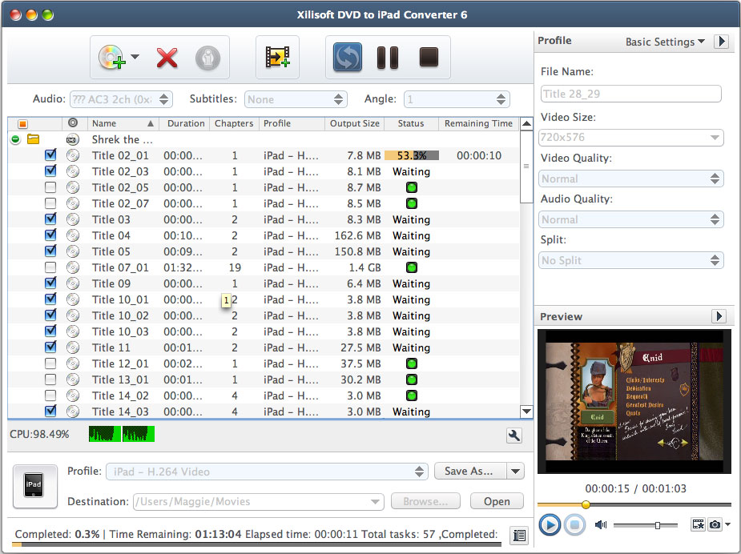Play the preview video
The height and width of the screenshot is (554, 741).
point(550,525)
